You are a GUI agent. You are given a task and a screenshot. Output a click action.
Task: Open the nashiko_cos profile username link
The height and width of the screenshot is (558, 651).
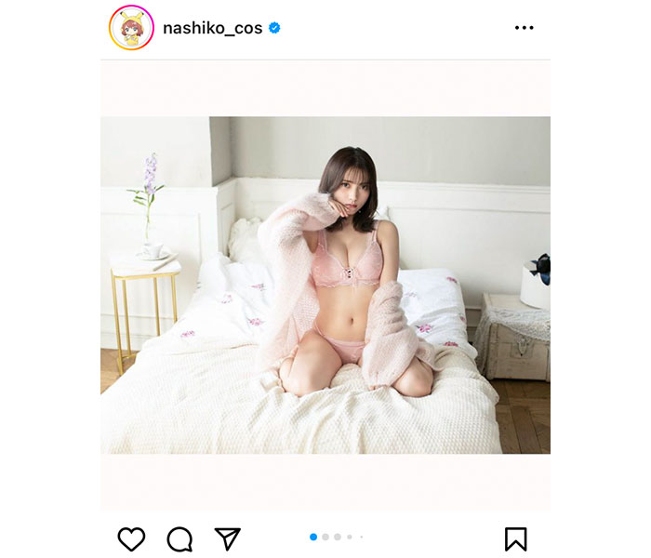click(x=213, y=28)
